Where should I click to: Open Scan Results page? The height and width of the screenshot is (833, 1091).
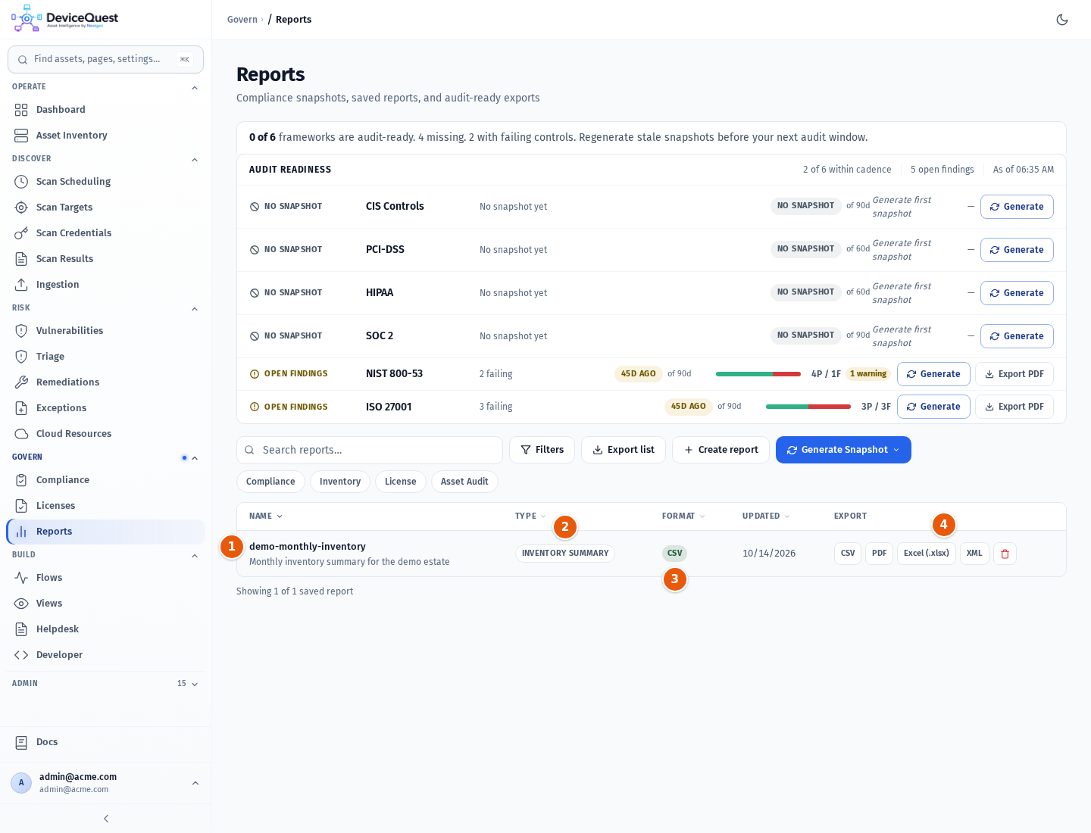(x=105, y=259)
